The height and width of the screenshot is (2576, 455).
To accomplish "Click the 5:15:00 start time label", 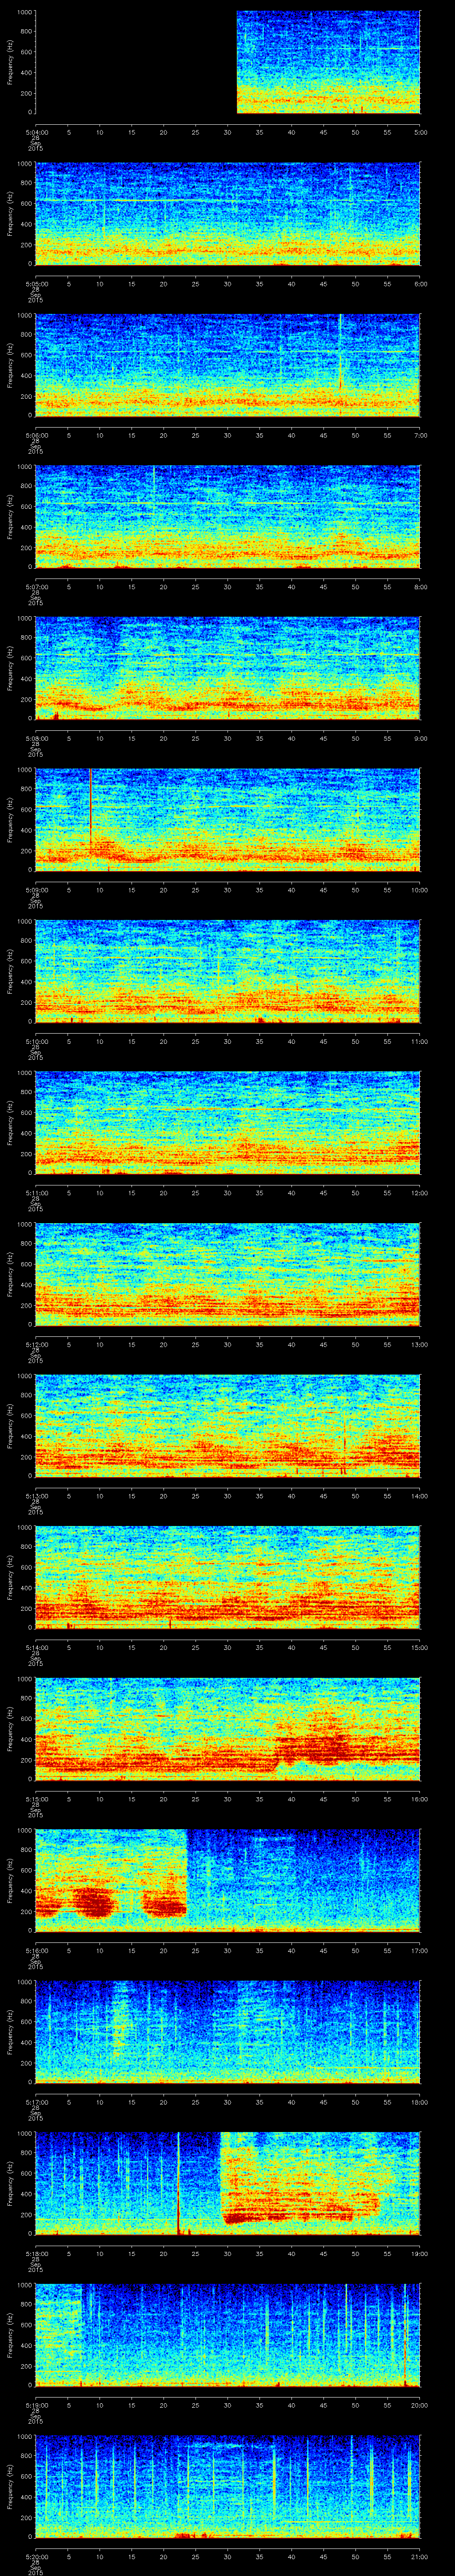I will click(x=36, y=1799).
